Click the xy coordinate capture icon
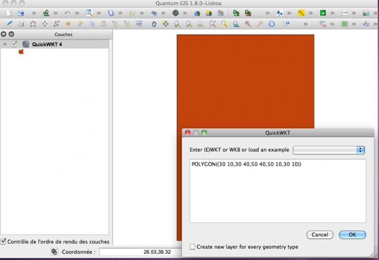Image resolution: width=379 pixels, height=260 pixels. 139,24
